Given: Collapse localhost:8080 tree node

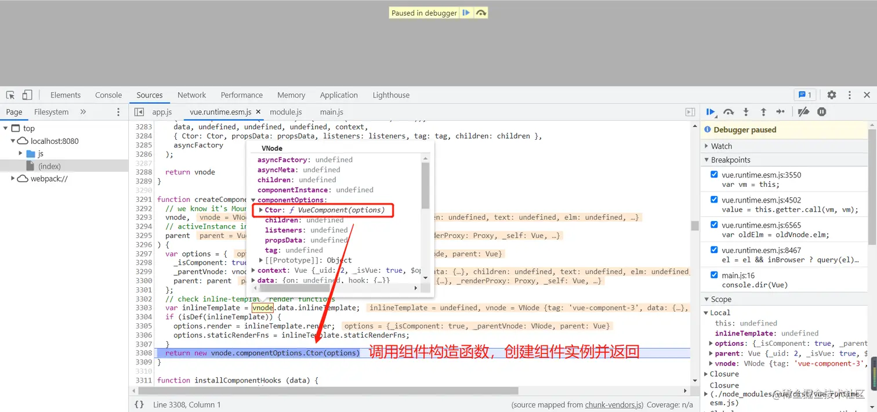Looking at the screenshot, I should tap(13, 141).
